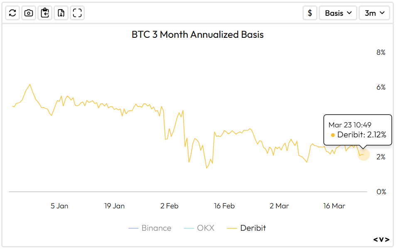Click the 2 Feb x-axis label
This screenshot has height=249, width=396.
[x=169, y=206]
